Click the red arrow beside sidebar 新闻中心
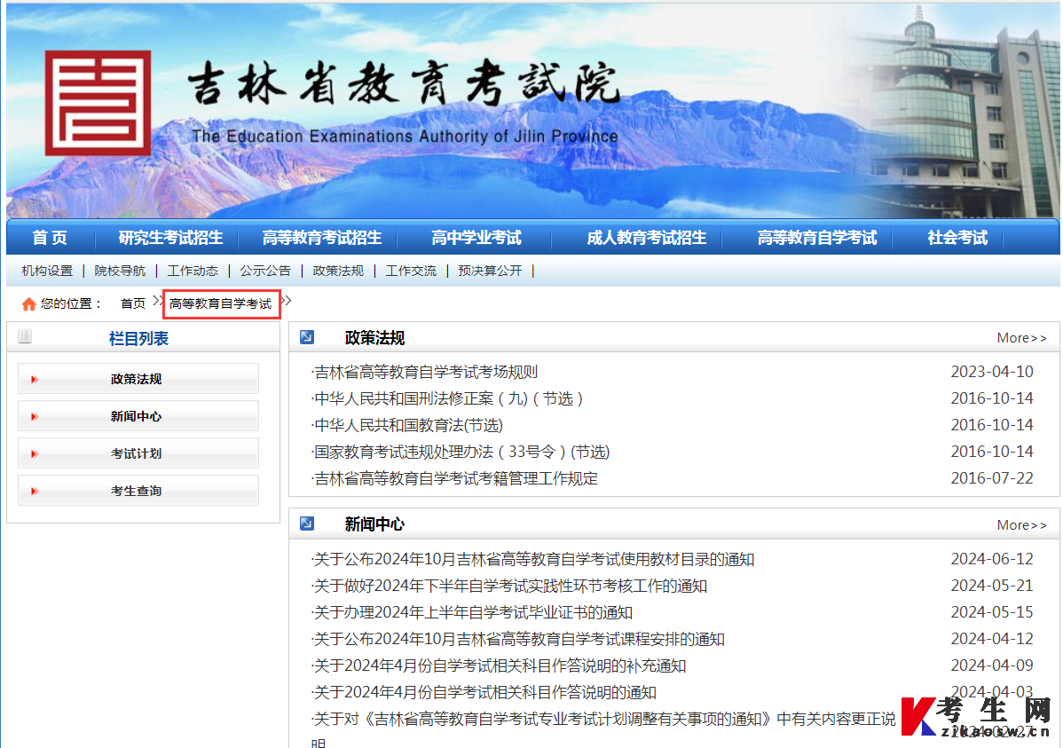Viewport: 1063px width, 748px height. (35, 416)
